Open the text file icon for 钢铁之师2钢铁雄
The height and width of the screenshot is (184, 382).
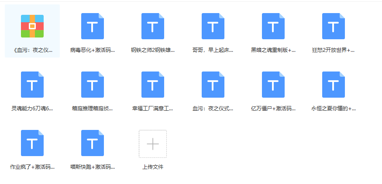(153, 26)
